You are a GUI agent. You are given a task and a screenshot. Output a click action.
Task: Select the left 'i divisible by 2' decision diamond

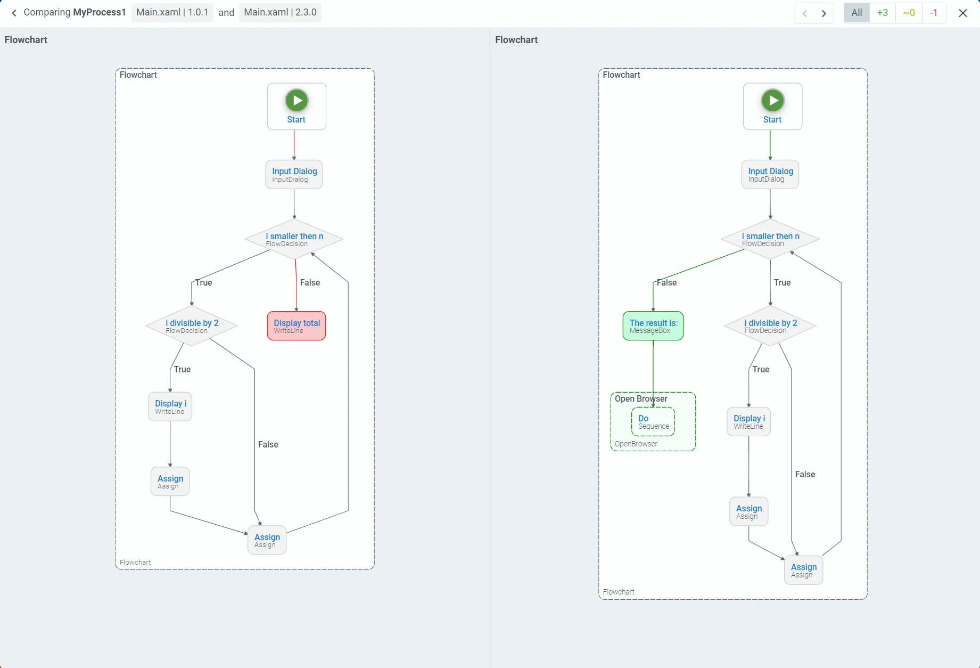(192, 326)
